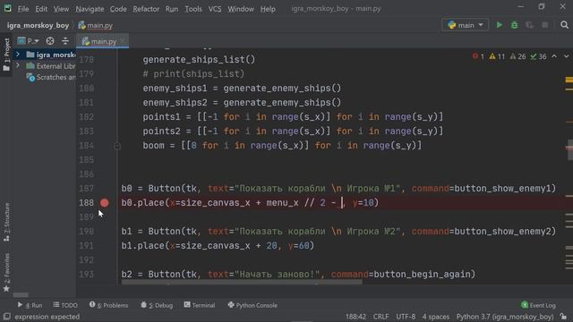Open the Favorites tool window stripe
The image size is (573, 322).
pyautogui.click(x=6, y=272)
